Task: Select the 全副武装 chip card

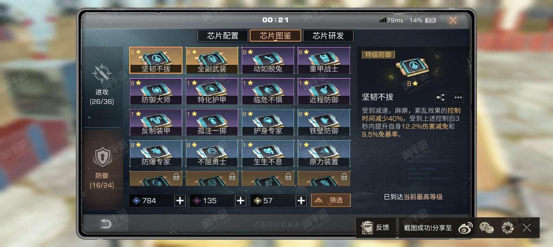Action: (212, 60)
